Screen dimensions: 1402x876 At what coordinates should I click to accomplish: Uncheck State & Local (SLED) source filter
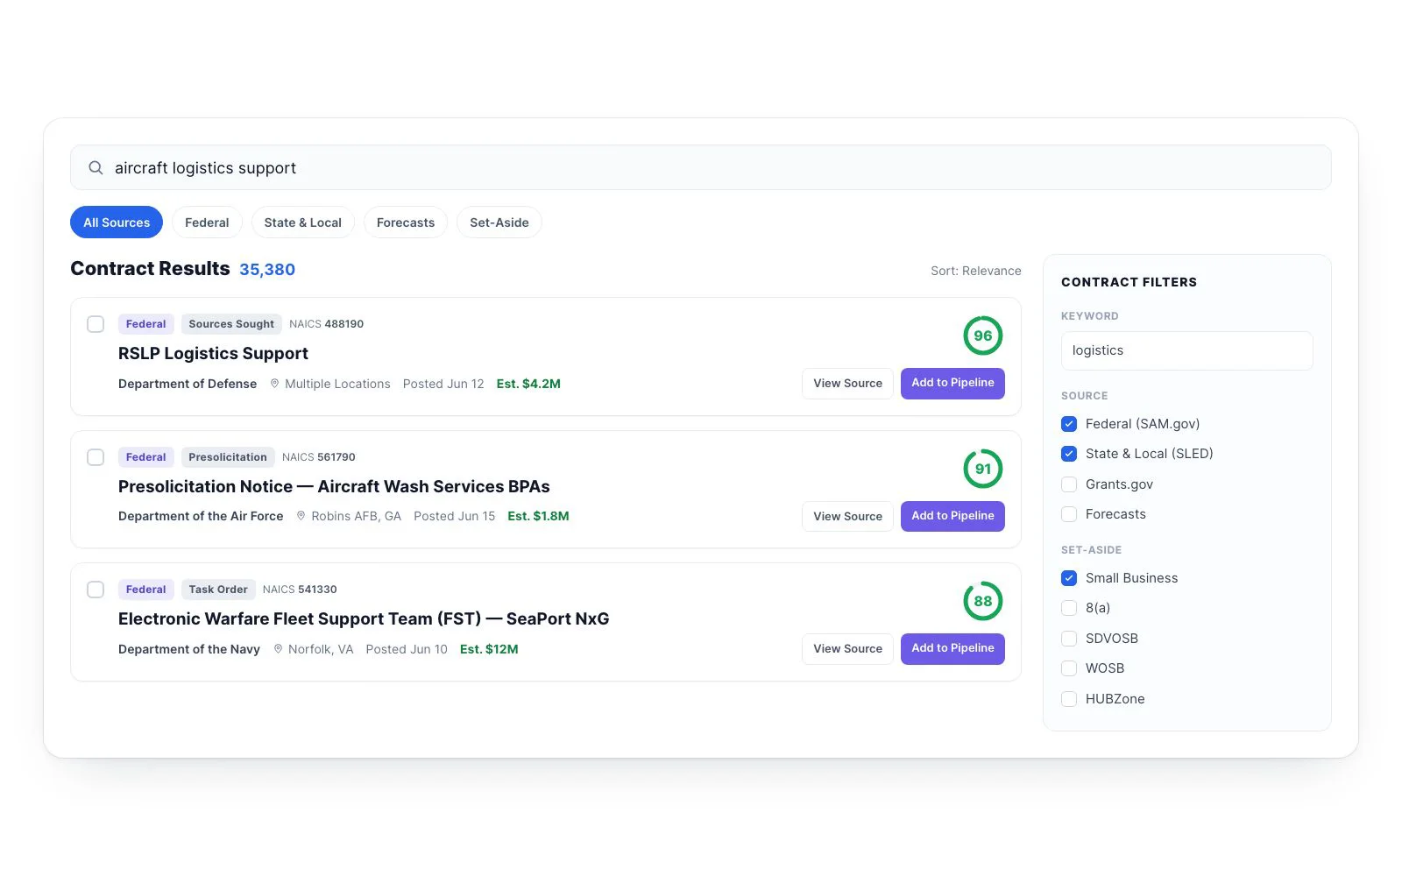(1069, 454)
